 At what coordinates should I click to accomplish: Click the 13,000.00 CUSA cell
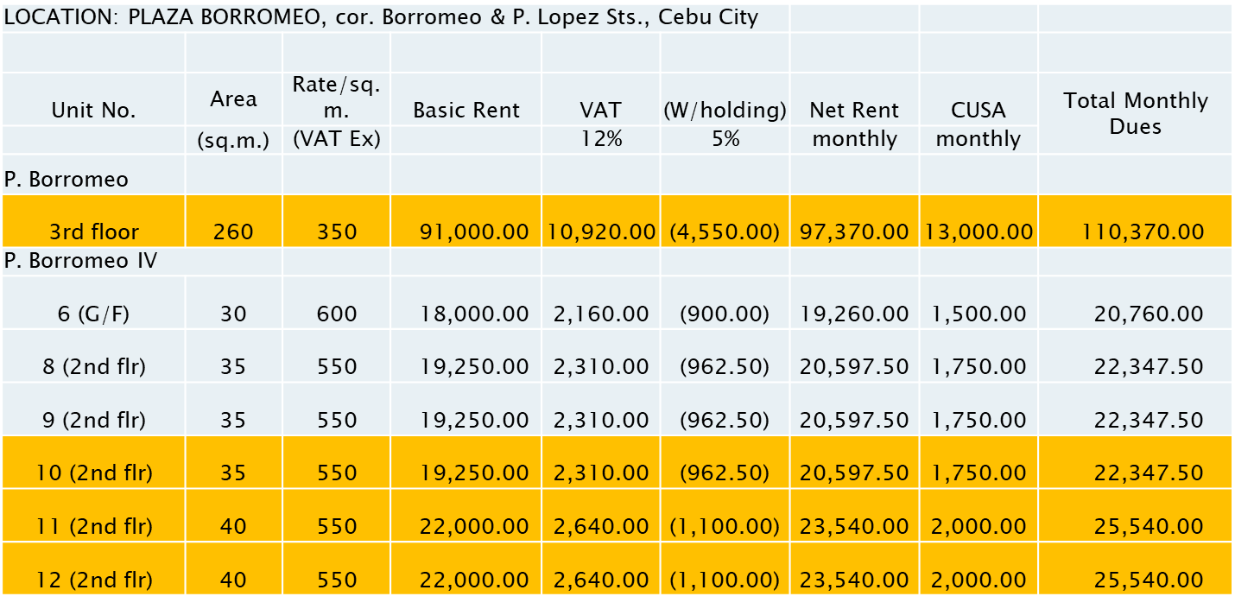point(978,232)
